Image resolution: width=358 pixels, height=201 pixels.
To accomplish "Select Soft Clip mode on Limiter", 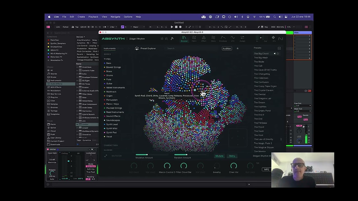I will pos(91,169).
